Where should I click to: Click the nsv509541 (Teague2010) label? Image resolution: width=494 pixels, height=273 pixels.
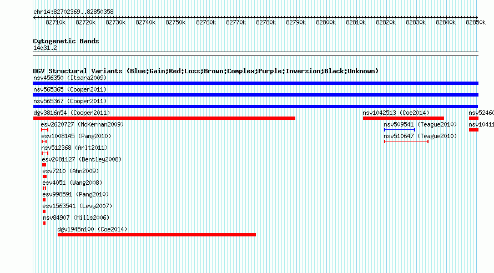tap(420, 124)
